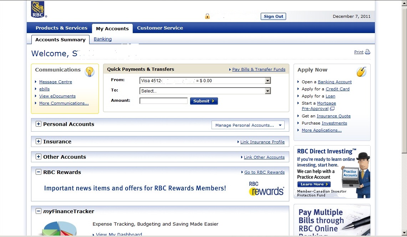Click the RBC logo

pos(37,9)
